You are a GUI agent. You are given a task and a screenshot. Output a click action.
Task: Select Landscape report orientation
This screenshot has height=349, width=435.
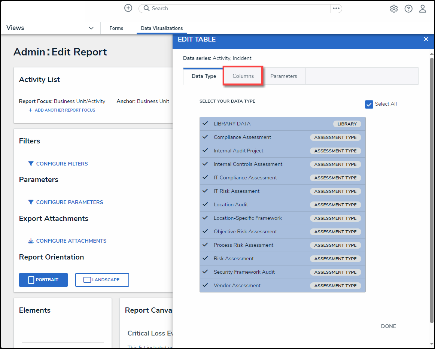click(x=102, y=280)
